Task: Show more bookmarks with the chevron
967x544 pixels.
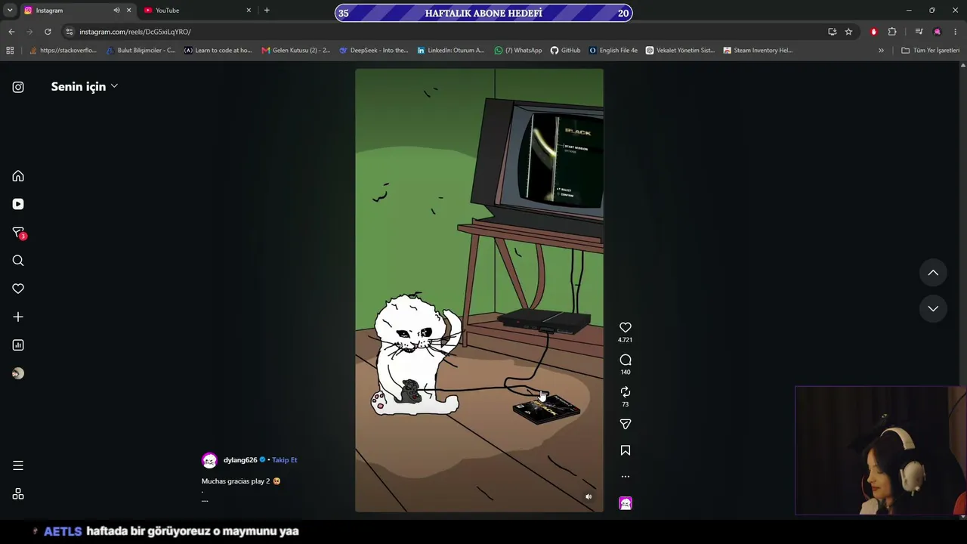Action: (x=881, y=51)
